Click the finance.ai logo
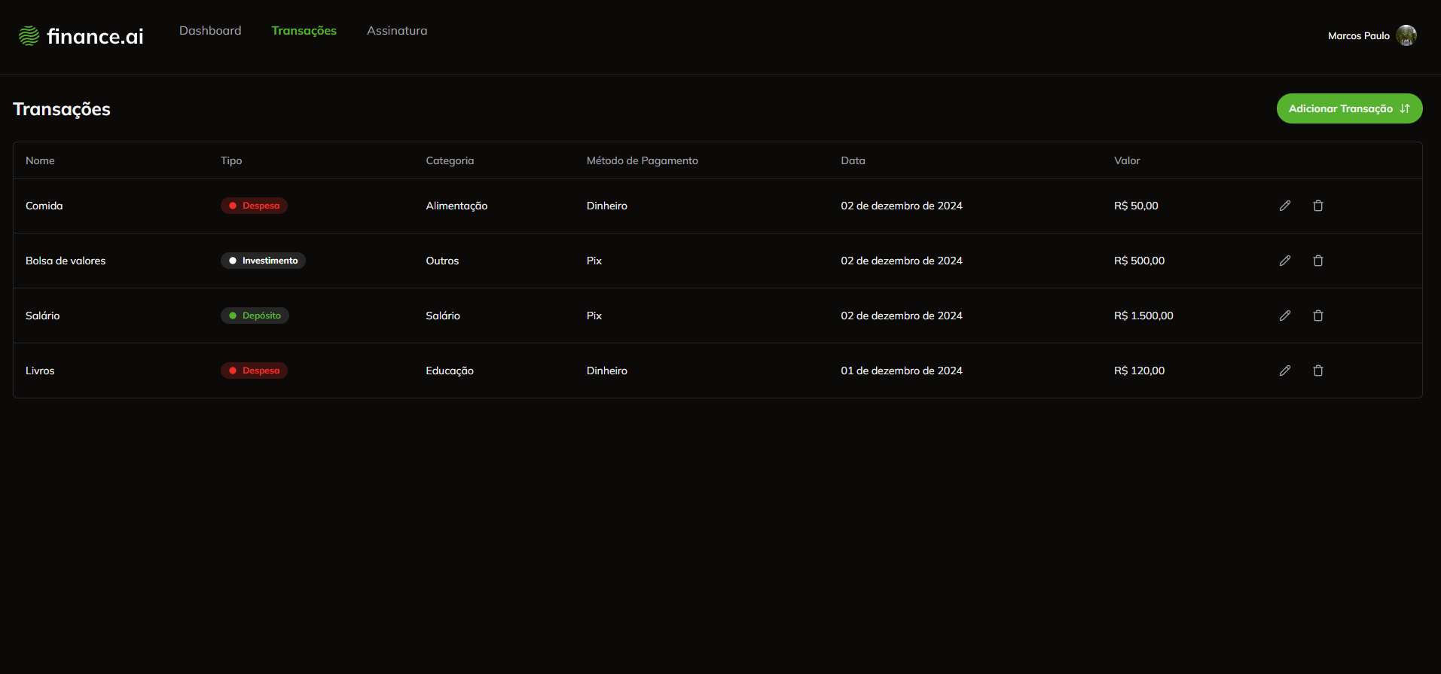This screenshot has height=674, width=1441. click(x=81, y=36)
